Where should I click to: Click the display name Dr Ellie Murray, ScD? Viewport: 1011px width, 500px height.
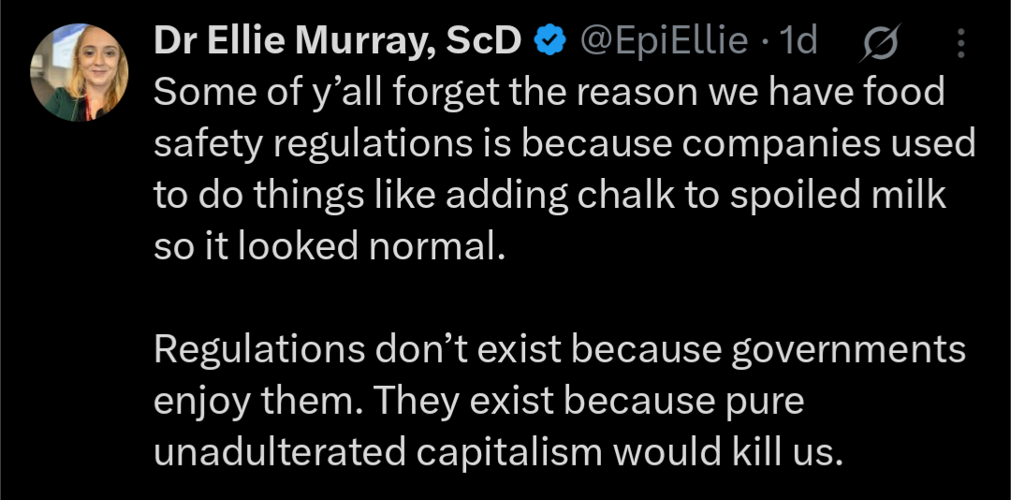(337, 40)
